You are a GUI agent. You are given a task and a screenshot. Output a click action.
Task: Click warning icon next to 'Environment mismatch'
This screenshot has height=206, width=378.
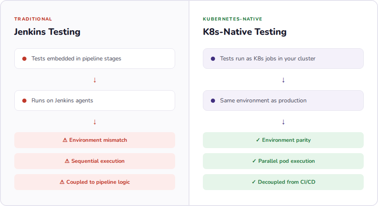(65, 140)
